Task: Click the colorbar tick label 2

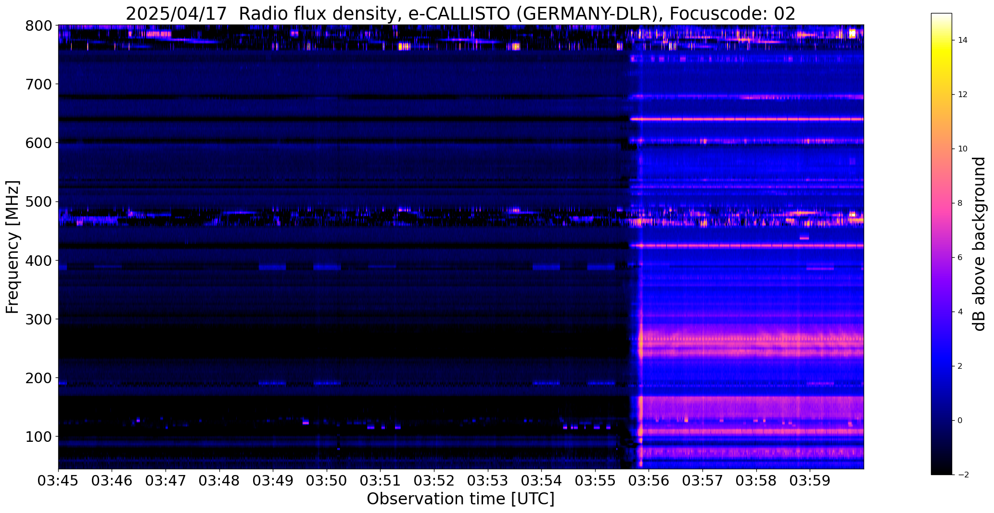Action: pos(960,366)
